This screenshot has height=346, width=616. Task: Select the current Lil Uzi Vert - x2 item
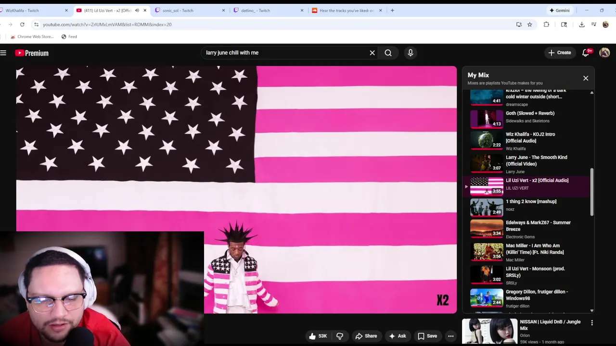coord(527,186)
